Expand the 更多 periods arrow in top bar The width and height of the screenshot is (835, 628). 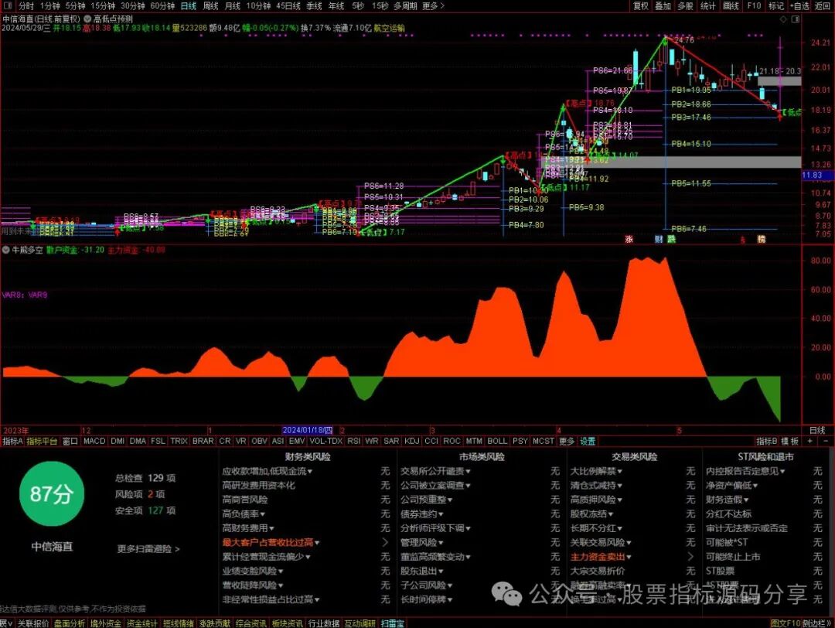tap(433, 6)
